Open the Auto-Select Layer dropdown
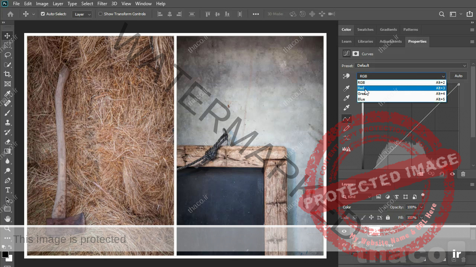 (x=82, y=14)
